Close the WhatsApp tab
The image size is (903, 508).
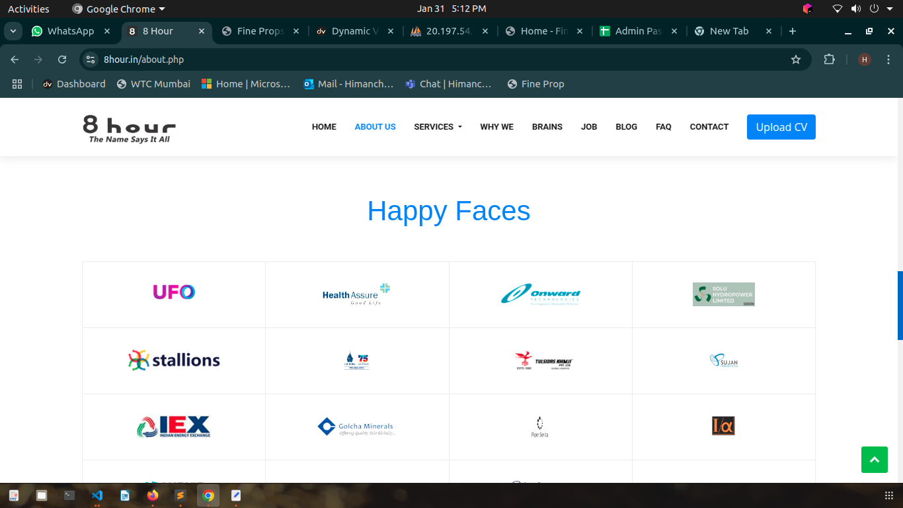(107, 31)
